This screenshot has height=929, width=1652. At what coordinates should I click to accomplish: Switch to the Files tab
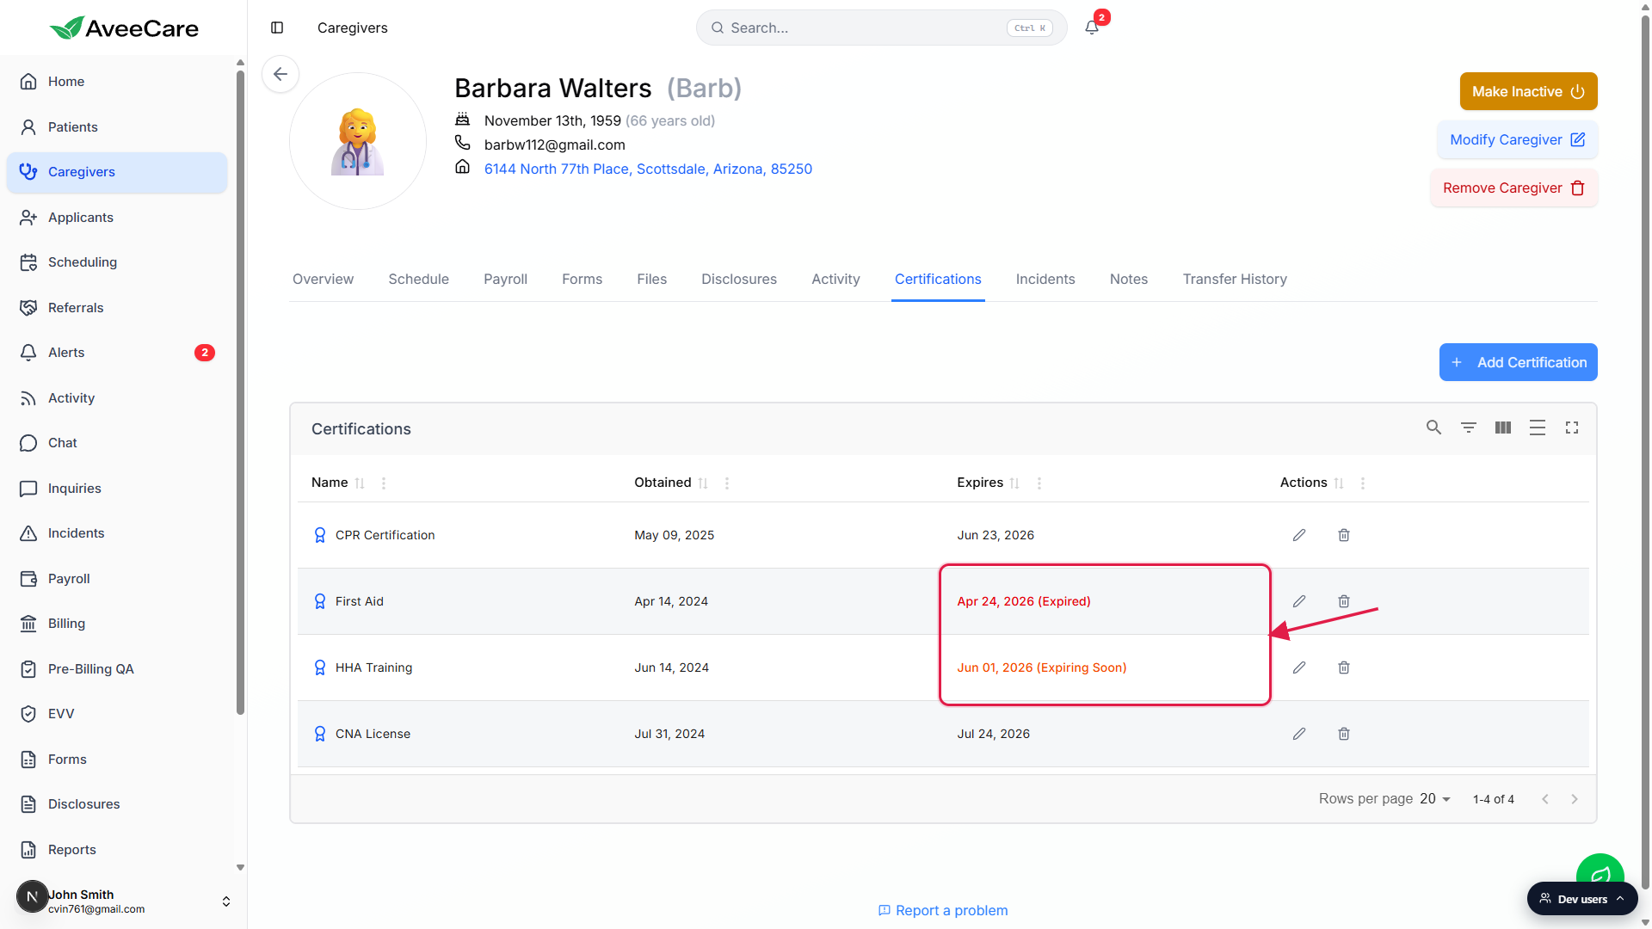coord(651,279)
